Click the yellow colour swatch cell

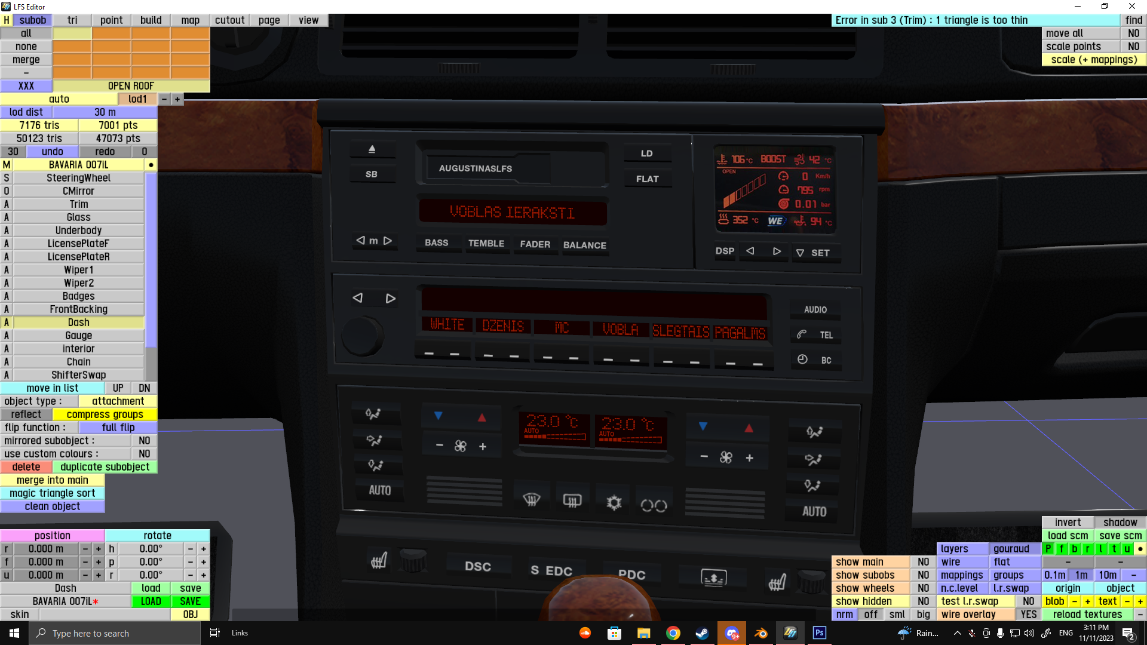72,33
